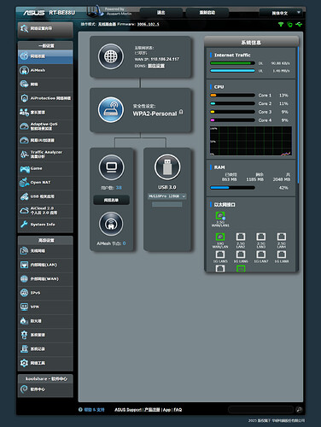Click the CPU usage history graph
Screen dimensions: 321x427
tap(251, 141)
